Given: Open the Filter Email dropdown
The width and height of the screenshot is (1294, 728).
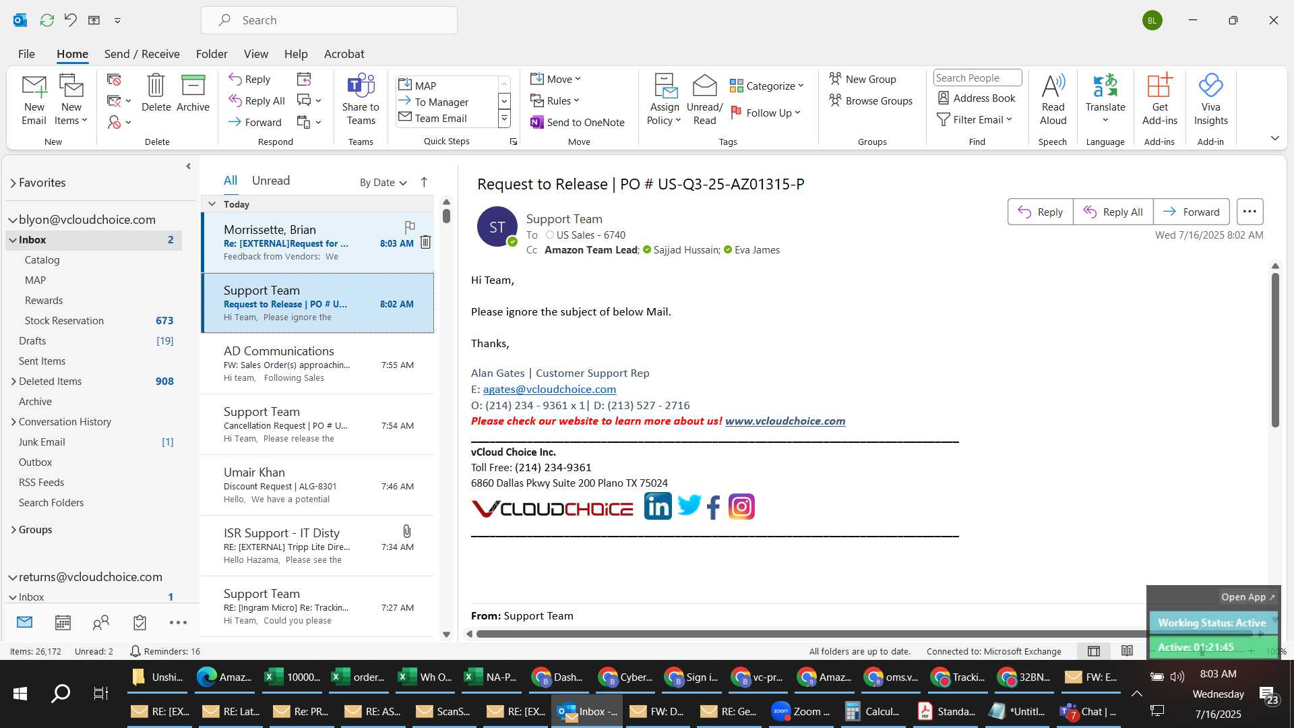Looking at the screenshot, I should pyautogui.click(x=975, y=119).
